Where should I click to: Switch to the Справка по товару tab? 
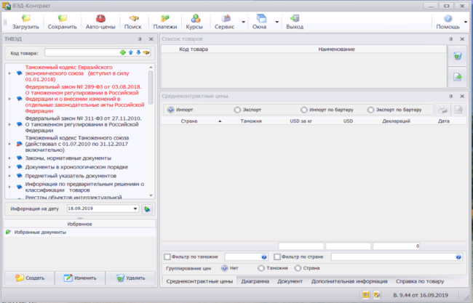pos(425,280)
